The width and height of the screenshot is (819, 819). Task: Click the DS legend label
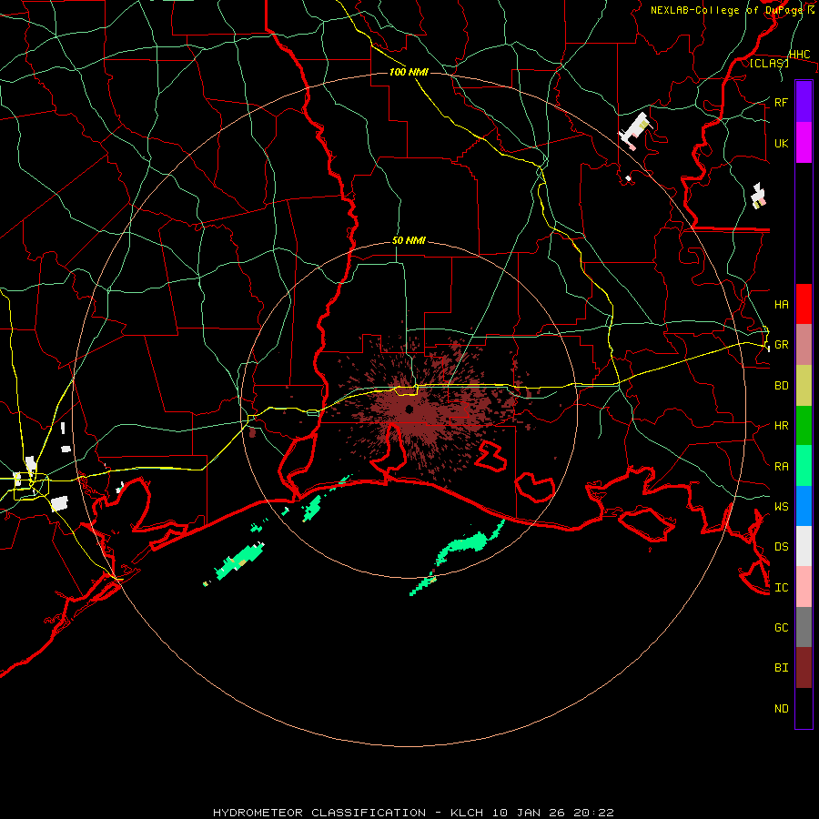tap(781, 547)
